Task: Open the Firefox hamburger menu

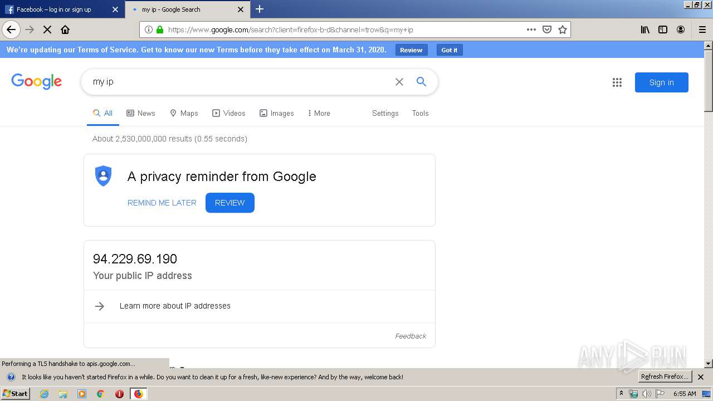Action: tap(702, 30)
